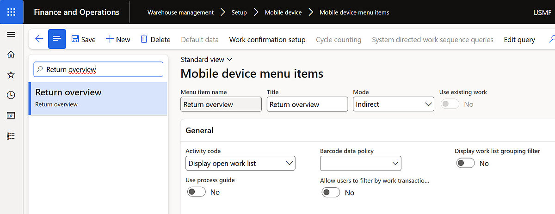Screen dimensions: 555x214
Task: Click Mobile device in the breadcrumb
Action: pyautogui.click(x=283, y=12)
